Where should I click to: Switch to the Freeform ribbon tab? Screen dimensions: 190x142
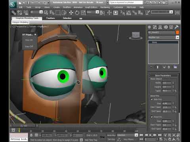click(x=51, y=18)
